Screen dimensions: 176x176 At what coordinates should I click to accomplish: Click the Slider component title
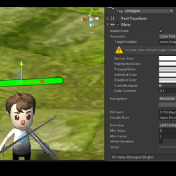(126, 24)
